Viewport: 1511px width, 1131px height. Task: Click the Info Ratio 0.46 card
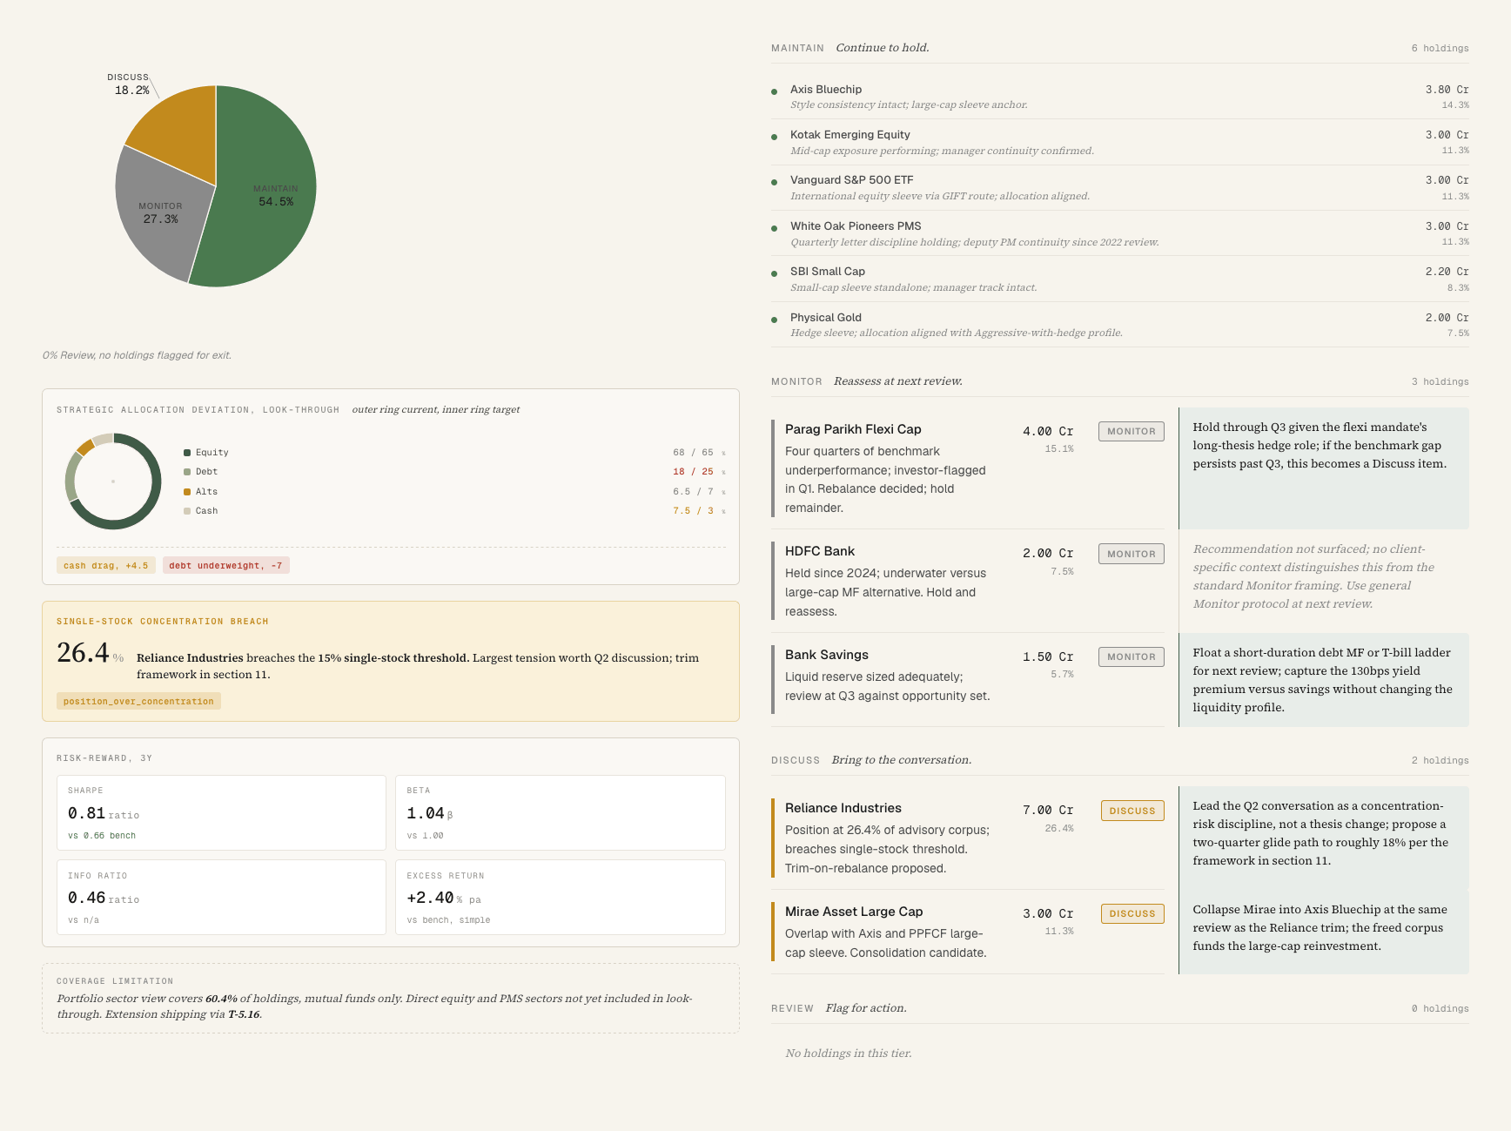(x=221, y=898)
